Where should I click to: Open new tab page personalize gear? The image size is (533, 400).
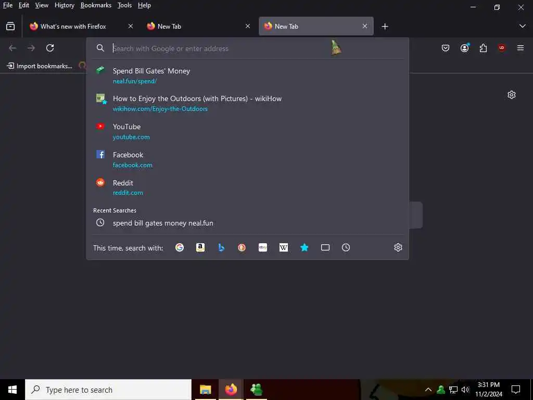[512, 95]
